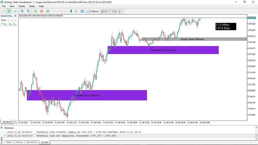This screenshot has width=258, height=145.
Task: Select the 'Potential zone created' journal entry
Action: tap(129, 132)
